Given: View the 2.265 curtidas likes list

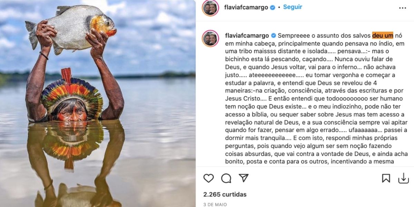Looking at the screenshot, I should 225,194.
